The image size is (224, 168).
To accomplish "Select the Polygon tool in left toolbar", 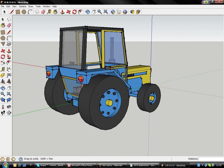I will pyautogui.click(x=3, y=44).
